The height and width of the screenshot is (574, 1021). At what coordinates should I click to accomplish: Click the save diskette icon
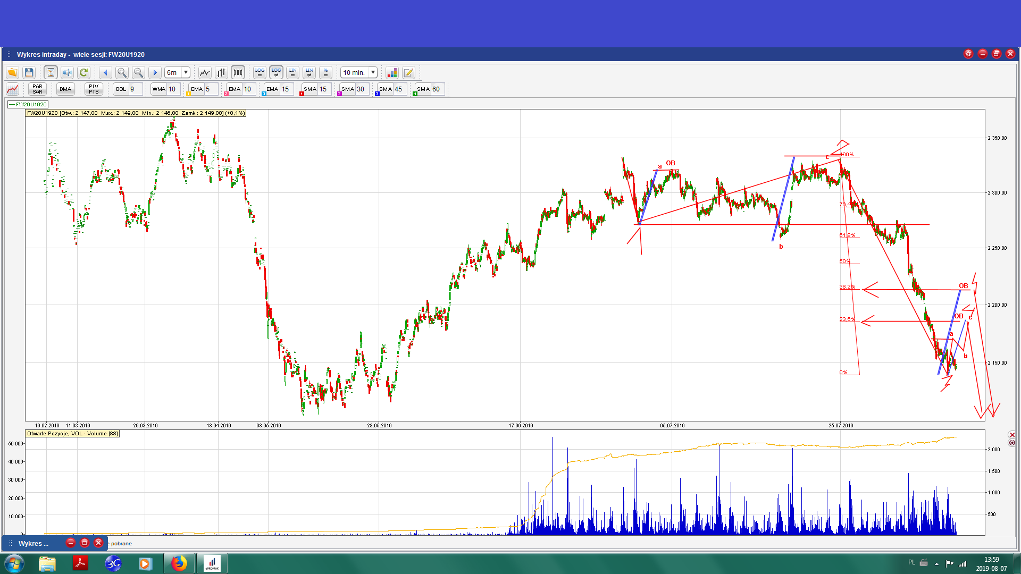pos(29,72)
